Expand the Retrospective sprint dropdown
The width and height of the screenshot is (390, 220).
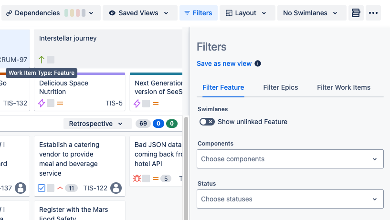97,124
